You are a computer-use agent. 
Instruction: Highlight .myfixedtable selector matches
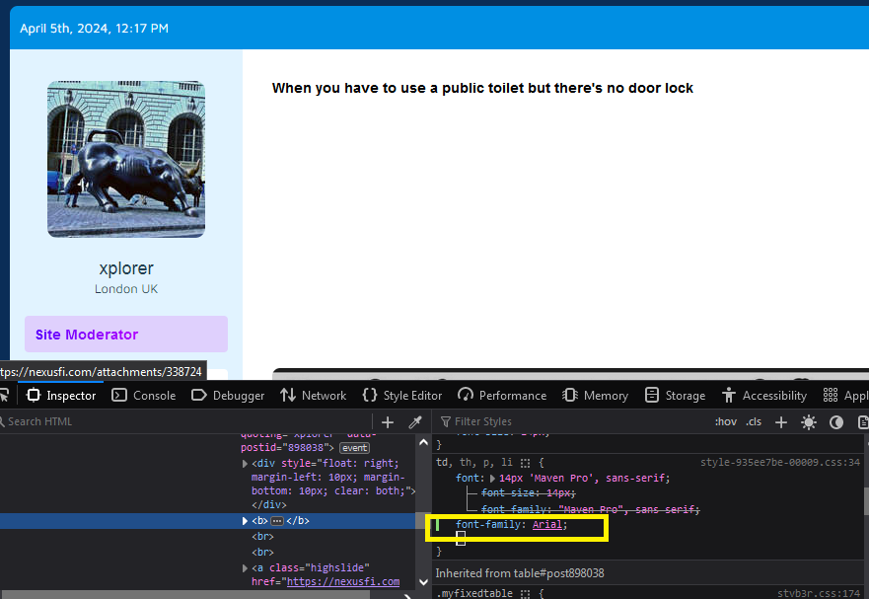[526, 593]
